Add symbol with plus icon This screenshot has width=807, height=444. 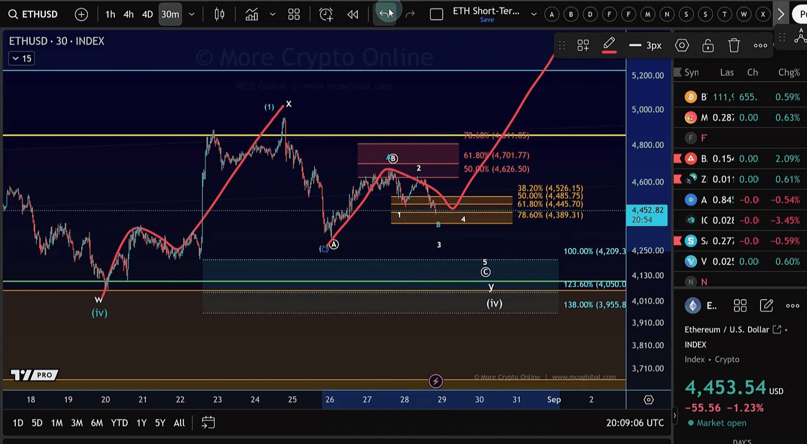pyautogui.click(x=81, y=14)
